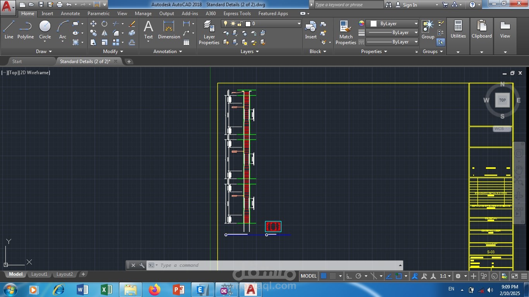Add a new drawing tab with plus button
This screenshot has width=529, height=297.
coord(129,62)
